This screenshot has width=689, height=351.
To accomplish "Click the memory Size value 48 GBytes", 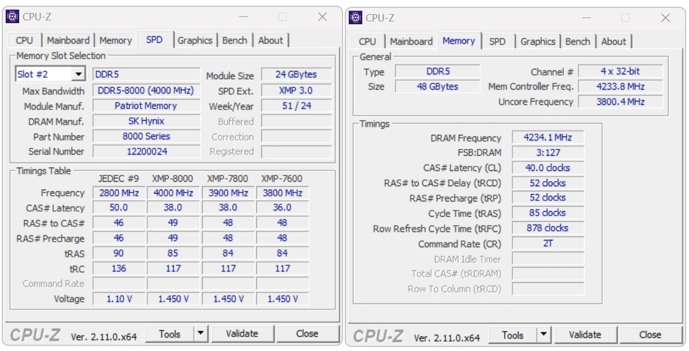I will point(437,86).
